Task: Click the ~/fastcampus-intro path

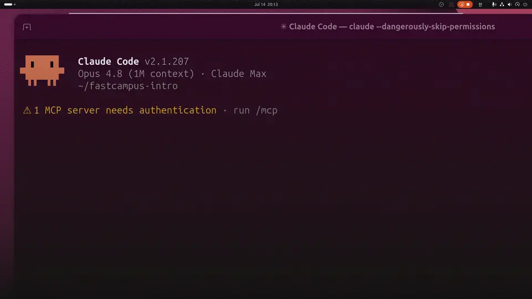Action: point(128,86)
